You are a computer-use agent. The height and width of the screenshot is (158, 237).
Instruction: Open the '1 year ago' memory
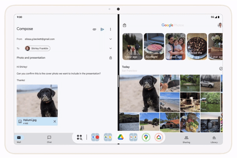tap(133, 47)
